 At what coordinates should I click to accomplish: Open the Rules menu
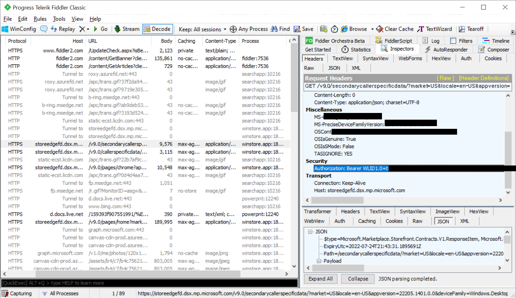pos(40,19)
